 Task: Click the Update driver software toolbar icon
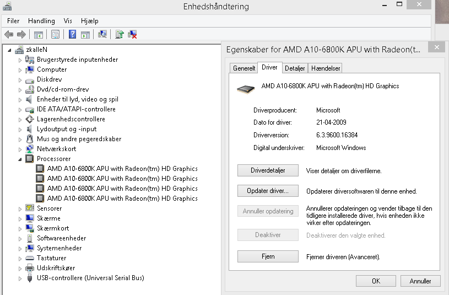coord(120,34)
